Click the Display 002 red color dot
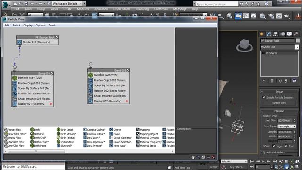This screenshot has width=302, height=170. pos(127,101)
